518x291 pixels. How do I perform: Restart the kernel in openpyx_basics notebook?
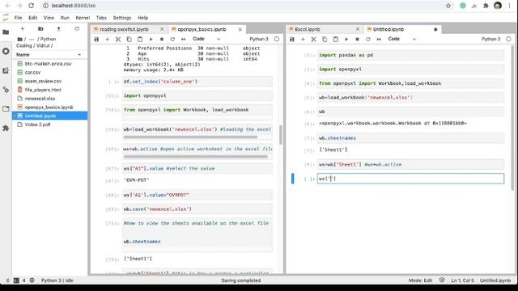(x=172, y=40)
